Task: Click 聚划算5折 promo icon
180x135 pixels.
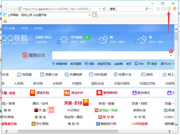Action: 99,93
